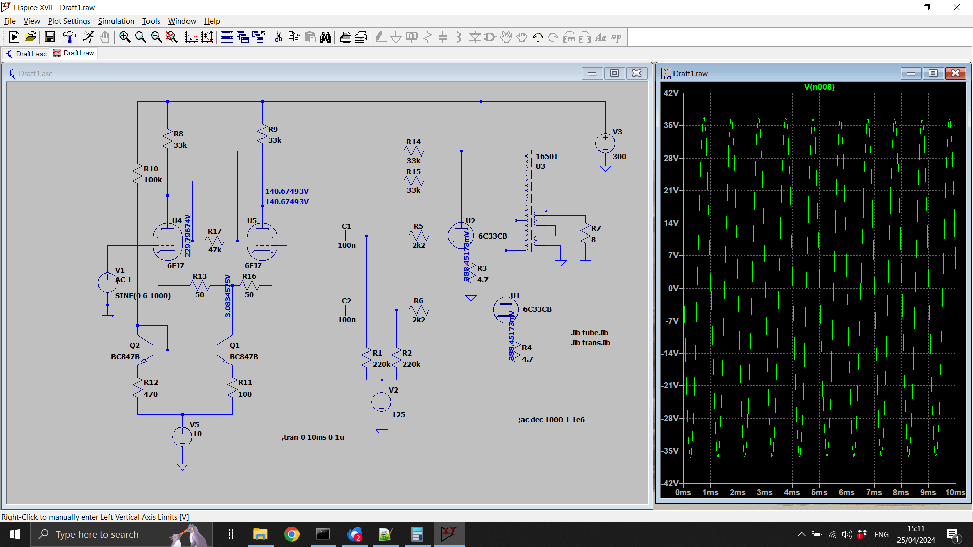The width and height of the screenshot is (973, 547).
Task: Open the Help menu
Action: pos(212,21)
